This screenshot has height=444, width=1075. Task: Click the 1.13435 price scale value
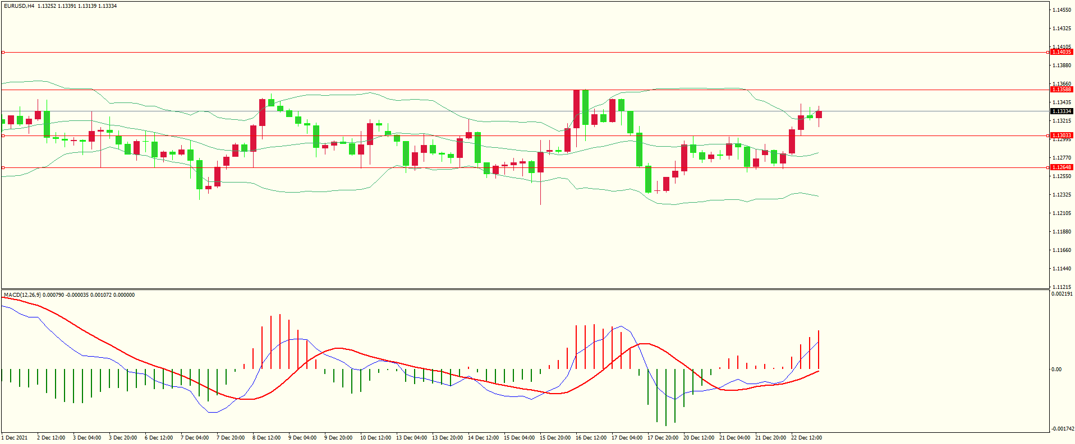coord(1062,102)
